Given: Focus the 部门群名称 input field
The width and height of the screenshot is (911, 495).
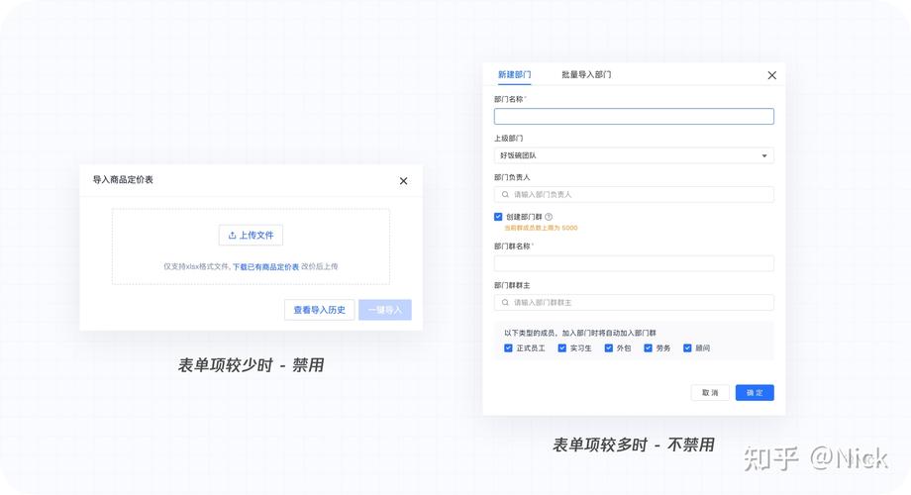Looking at the screenshot, I should click(634, 263).
